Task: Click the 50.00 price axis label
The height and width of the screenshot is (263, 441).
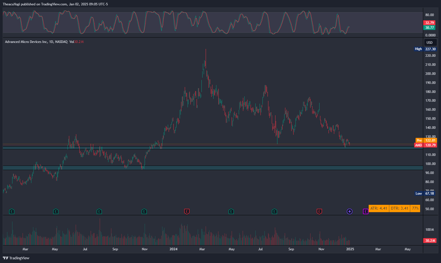Action: [x=430, y=209]
